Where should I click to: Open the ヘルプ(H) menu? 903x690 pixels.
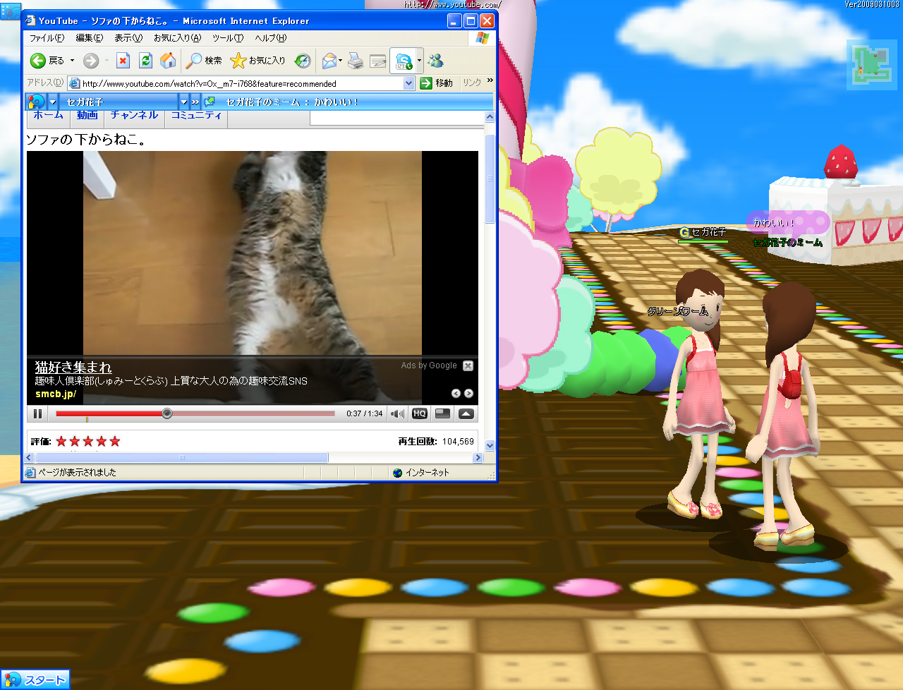[271, 38]
